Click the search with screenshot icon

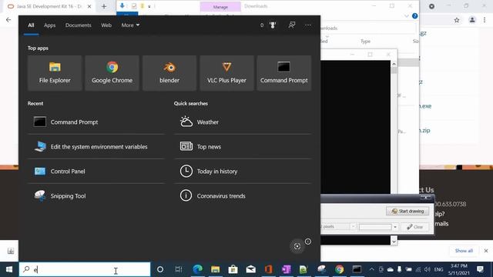tap(297, 246)
